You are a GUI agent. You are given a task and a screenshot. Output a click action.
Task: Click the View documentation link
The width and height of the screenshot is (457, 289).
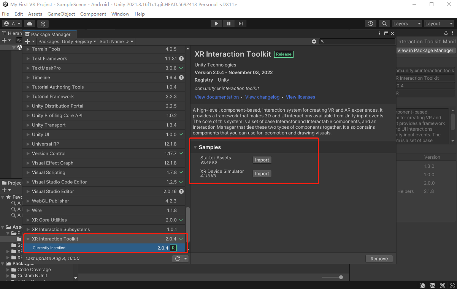[x=217, y=97]
